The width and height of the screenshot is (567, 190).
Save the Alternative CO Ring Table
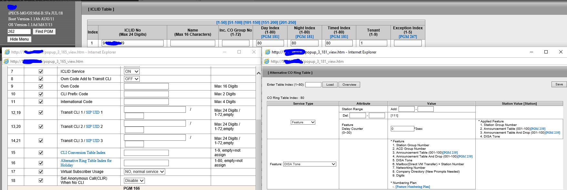tap(559, 84)
